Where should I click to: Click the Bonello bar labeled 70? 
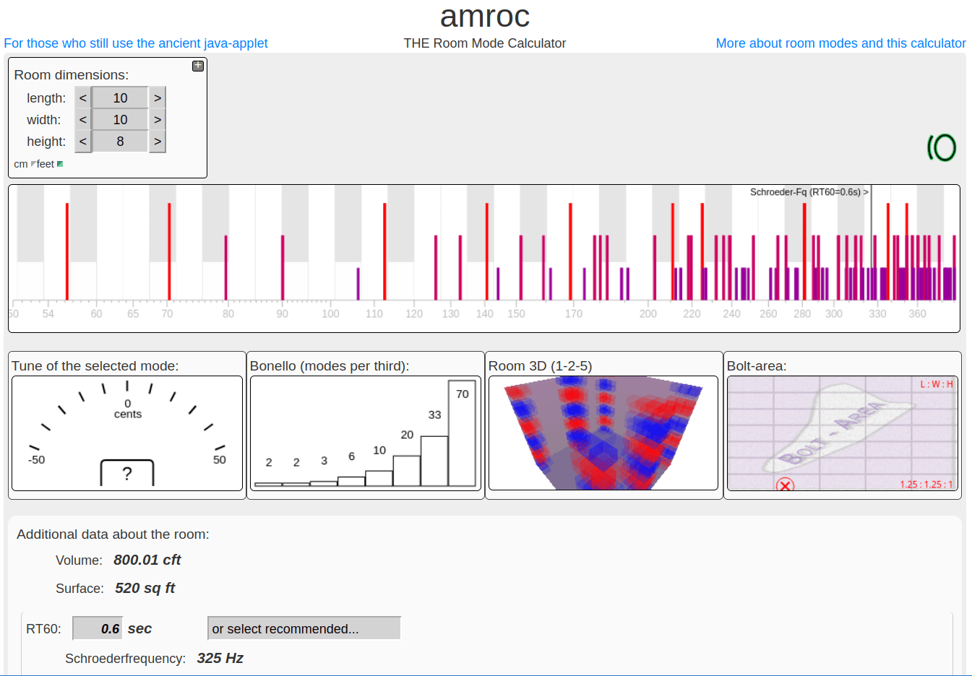click(x=463, y=433)
